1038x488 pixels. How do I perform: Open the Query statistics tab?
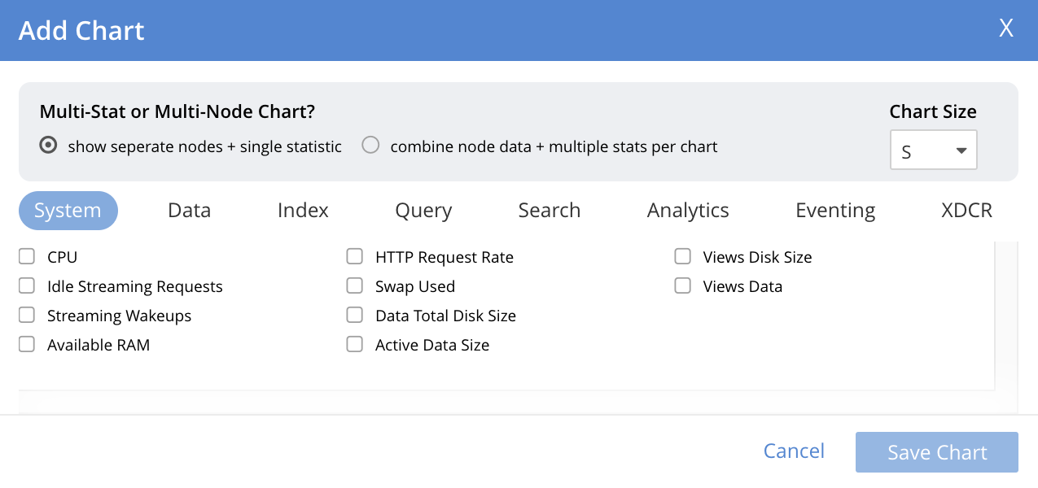(423, 210)
